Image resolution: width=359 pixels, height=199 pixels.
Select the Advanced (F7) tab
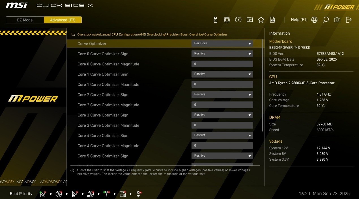[x=63, y=20]
